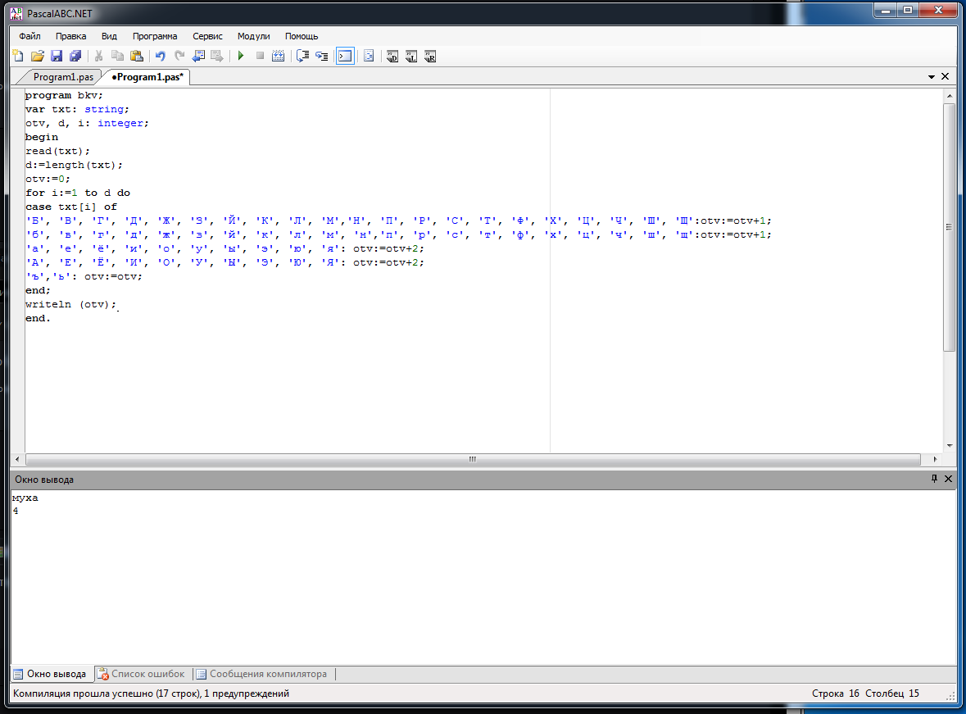Viewport: 966px width, 714px height.
Task: Click the Paste clipboard icon
Action: point(137,57)
